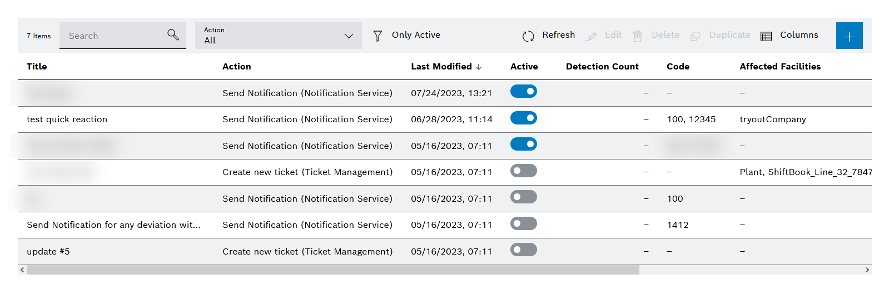Open the Columns table icon
This screenshot has height=289, width=889.
766,36
